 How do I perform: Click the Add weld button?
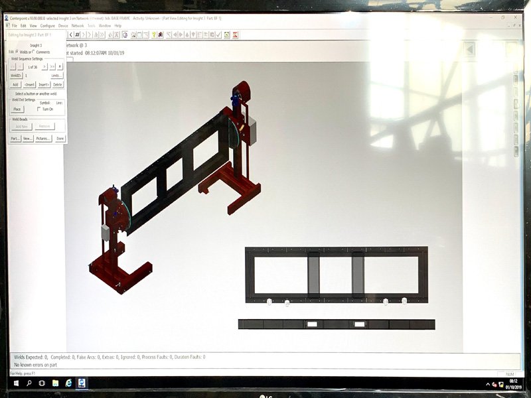tap(15, 85)
